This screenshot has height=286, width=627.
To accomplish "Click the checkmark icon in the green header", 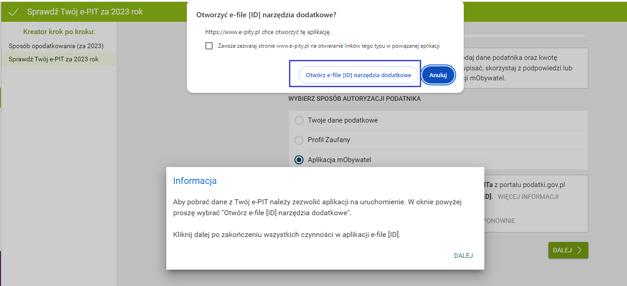I will pos(14,12).
